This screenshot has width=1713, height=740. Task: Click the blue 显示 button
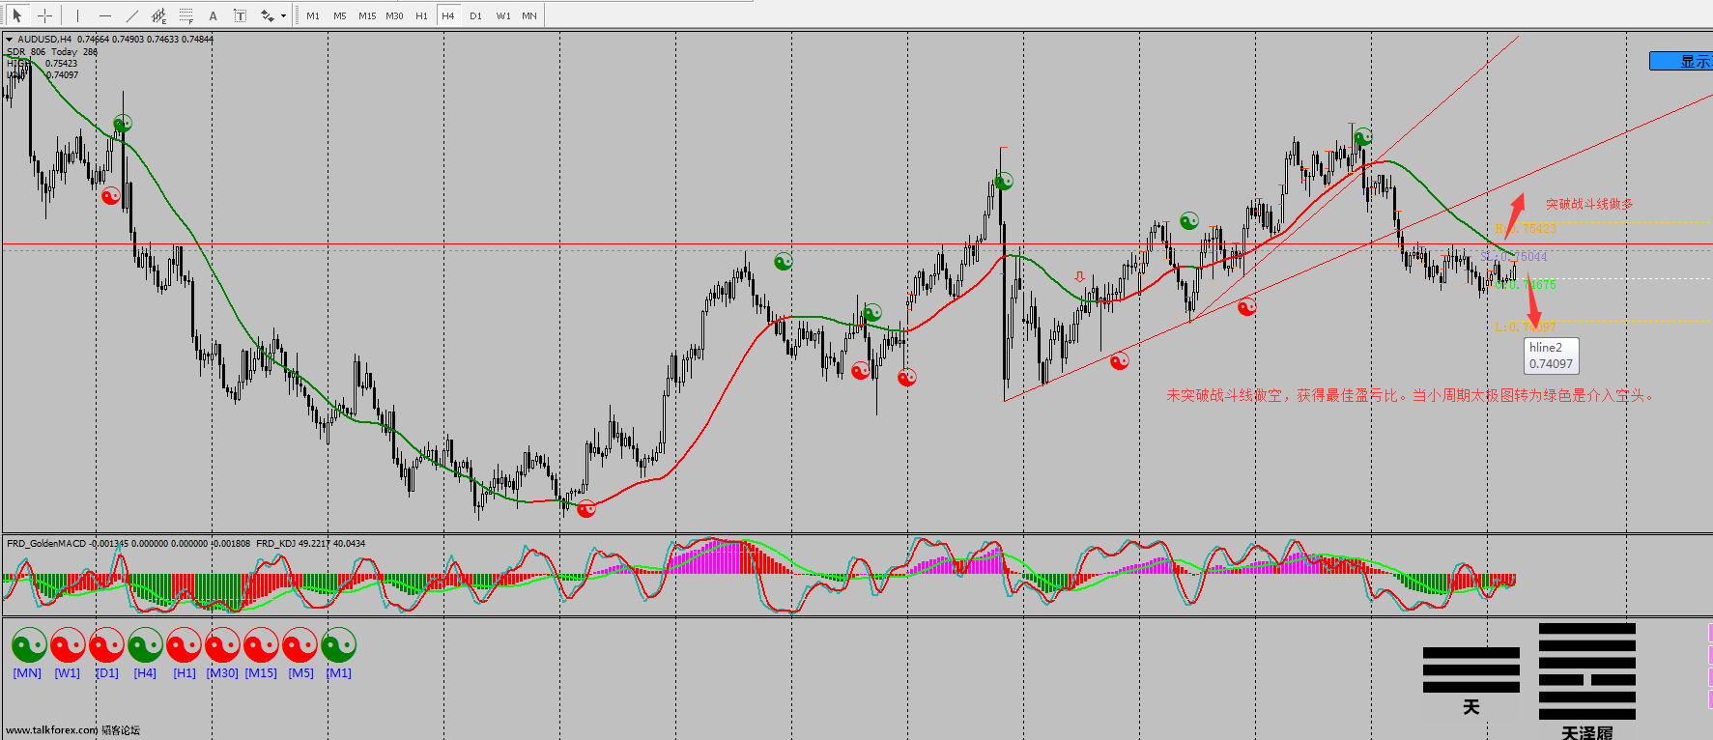pos(1681,61)
